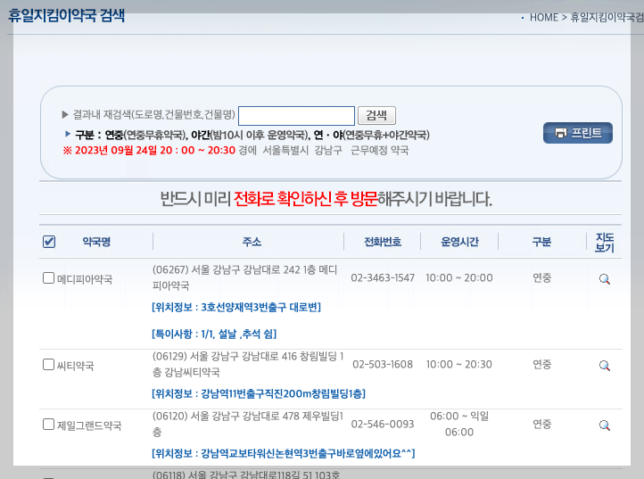The image size is (644, 479).
Task: Click the 운영시간 column header
Action: click(x=459, y=242)
